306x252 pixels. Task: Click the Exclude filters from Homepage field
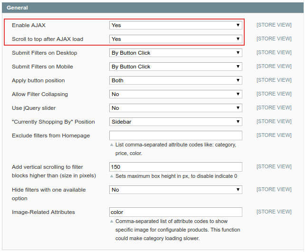pos(175,136)
